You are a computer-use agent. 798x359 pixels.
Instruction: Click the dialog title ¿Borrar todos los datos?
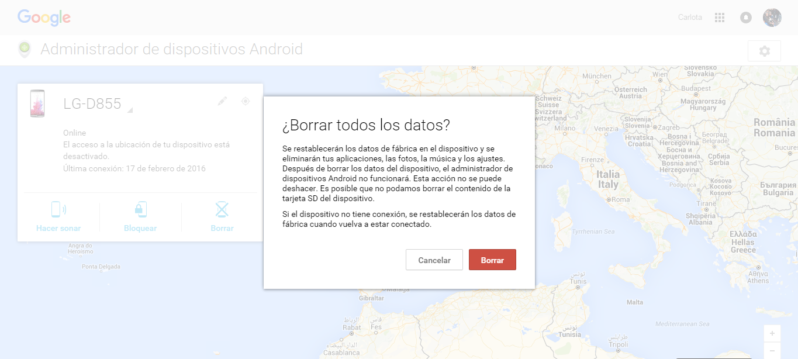[x=366, y=125]
